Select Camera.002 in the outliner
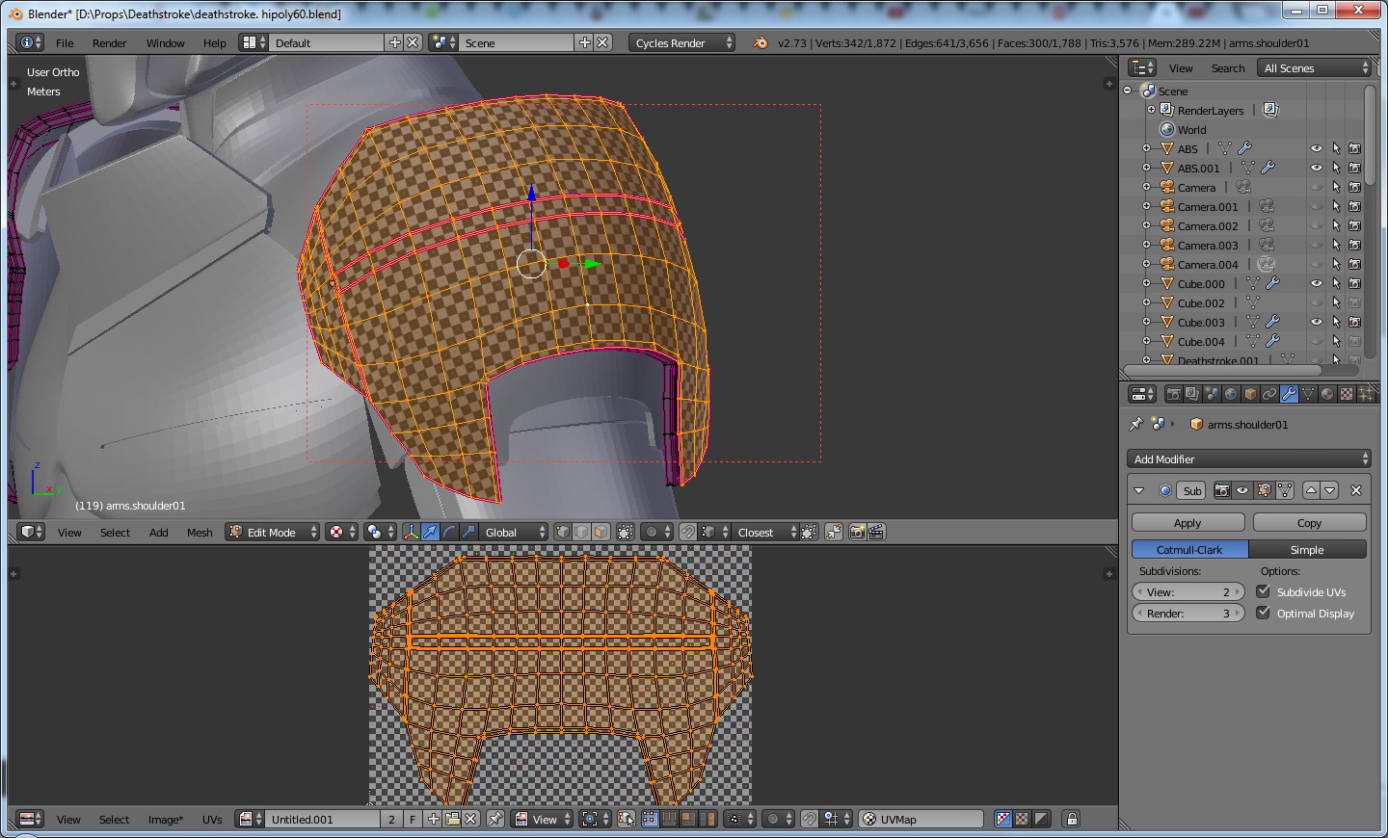Screen dimensions: 1388x838 point(1208,225)
